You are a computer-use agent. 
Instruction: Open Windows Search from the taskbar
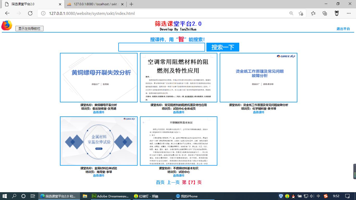pyautogui.click(x=14, y=196)
